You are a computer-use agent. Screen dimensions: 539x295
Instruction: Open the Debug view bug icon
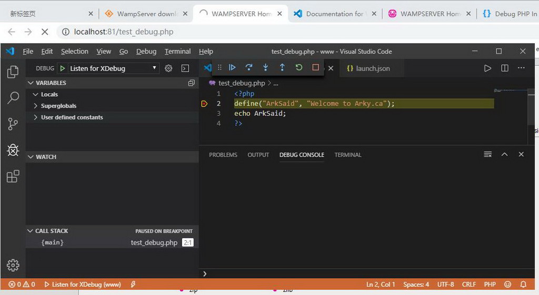13,150
